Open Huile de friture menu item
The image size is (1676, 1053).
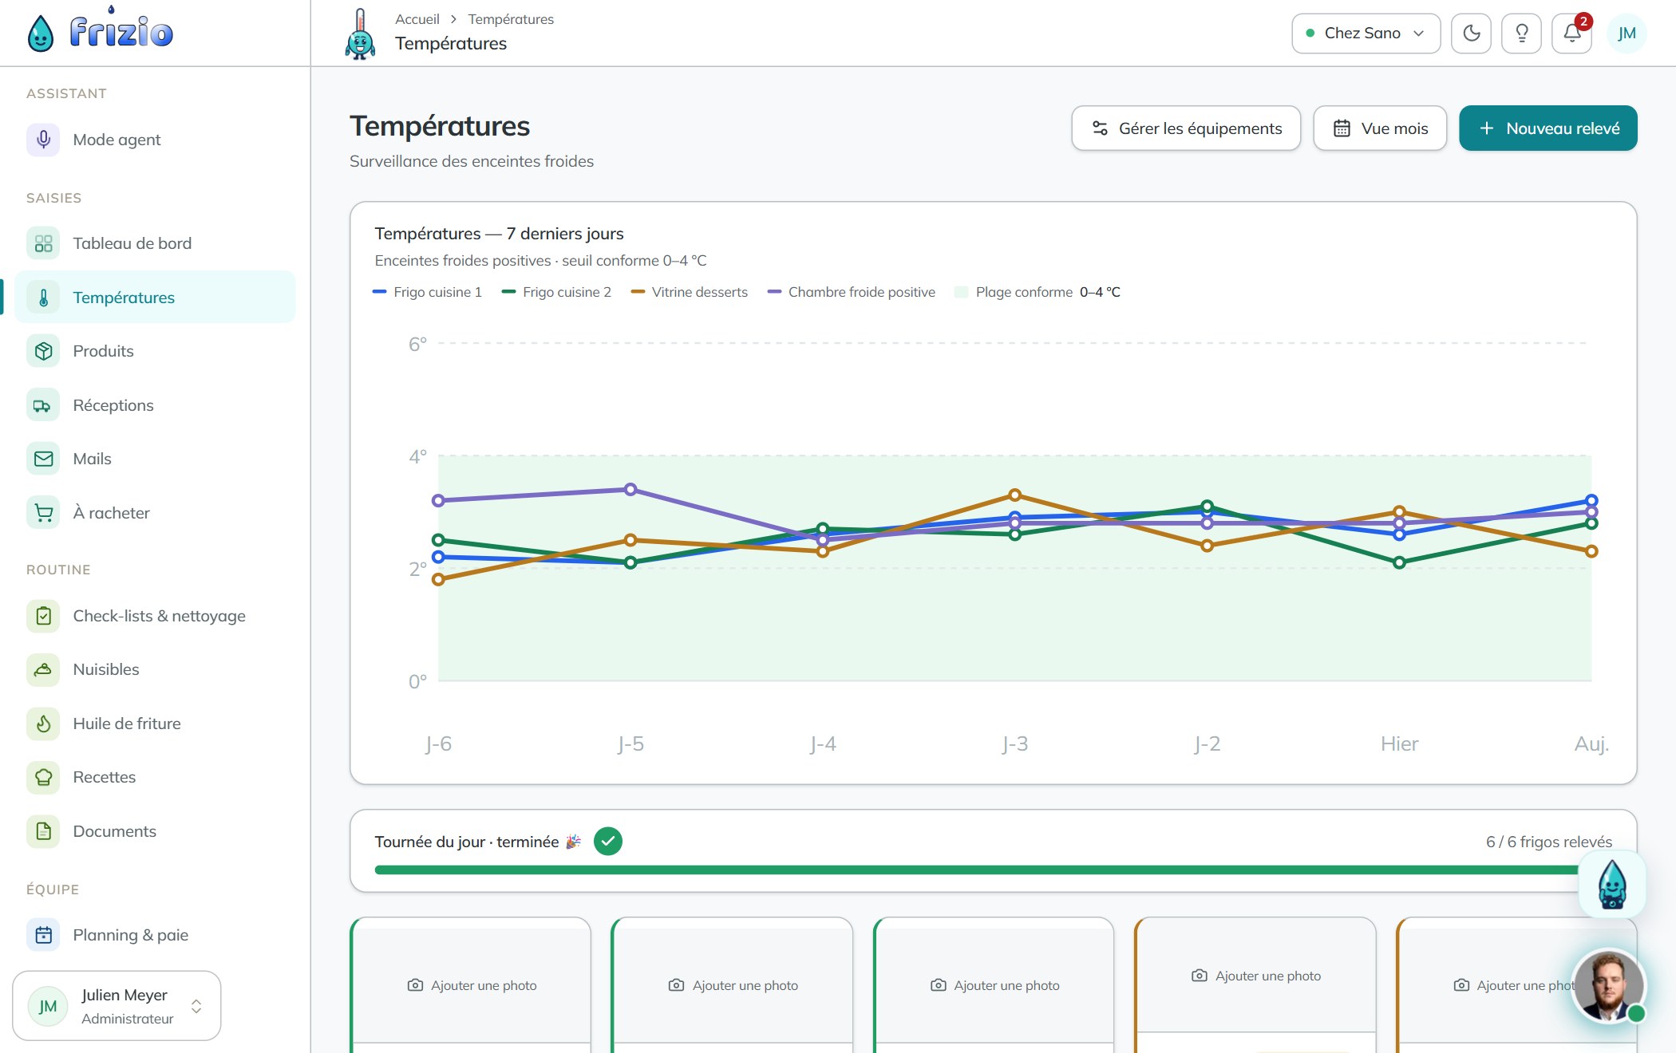[x=155, y=724]
